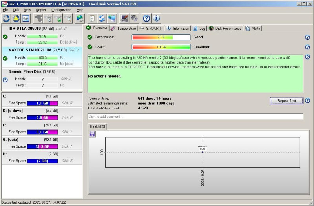This screenshot has width=314, height=206.
Task: Click status bar 'Status last updated' text
Action: point(34,202)
